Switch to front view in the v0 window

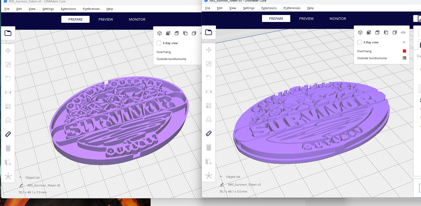coord(168,33)
